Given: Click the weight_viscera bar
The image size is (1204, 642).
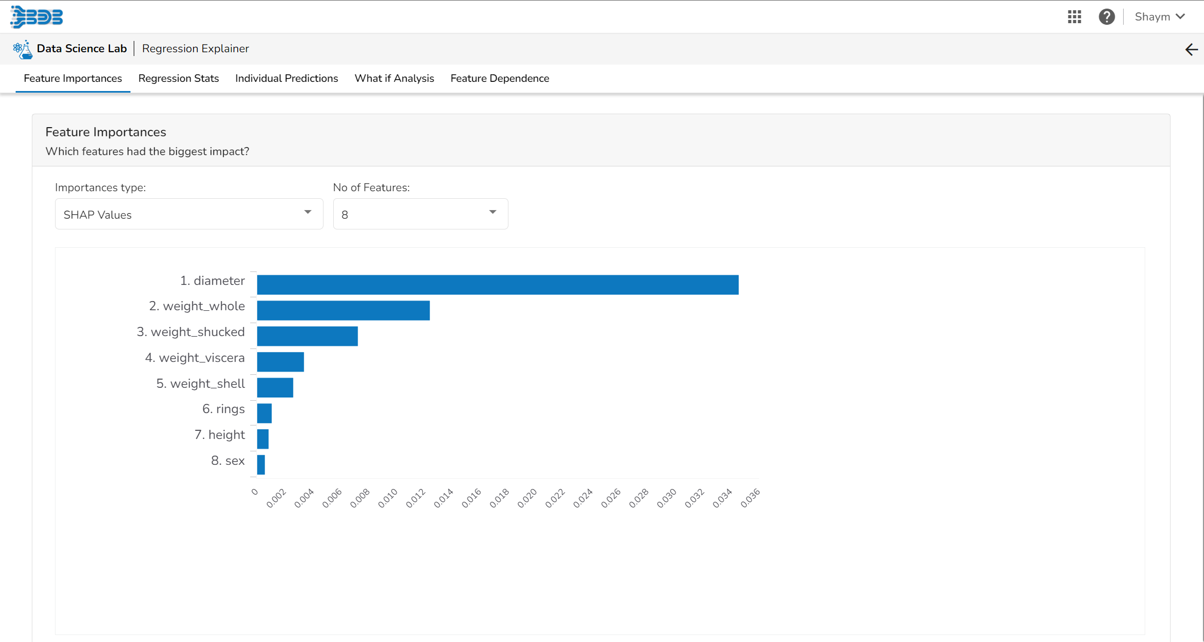Looking at the screenshot, I should pos(280,362).
